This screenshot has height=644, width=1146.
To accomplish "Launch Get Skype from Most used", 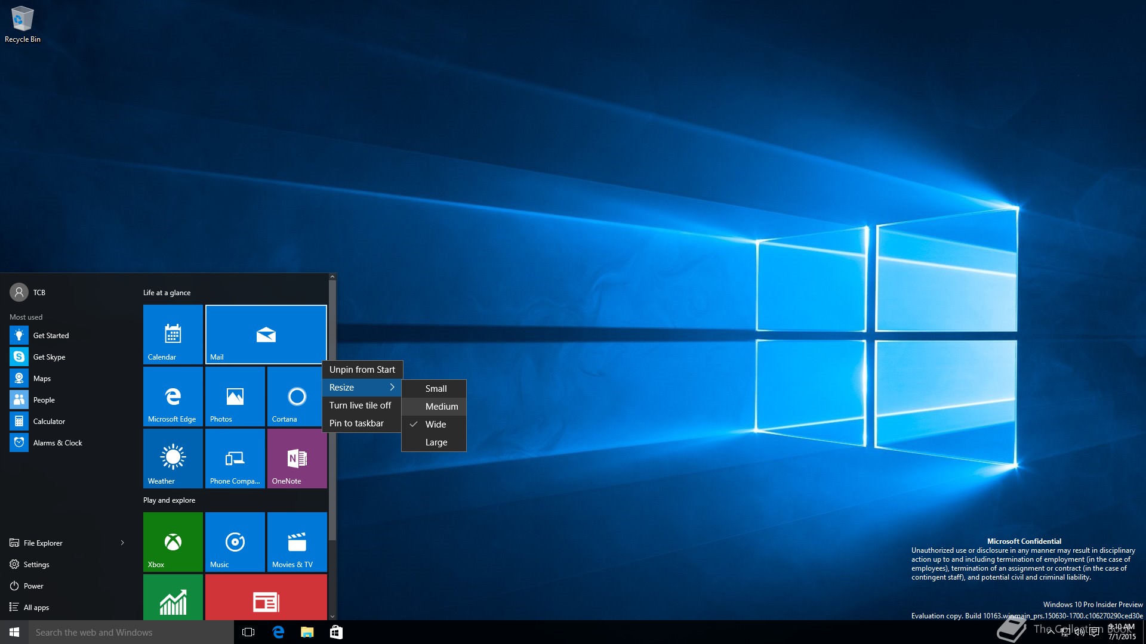I will coord(70,357).
